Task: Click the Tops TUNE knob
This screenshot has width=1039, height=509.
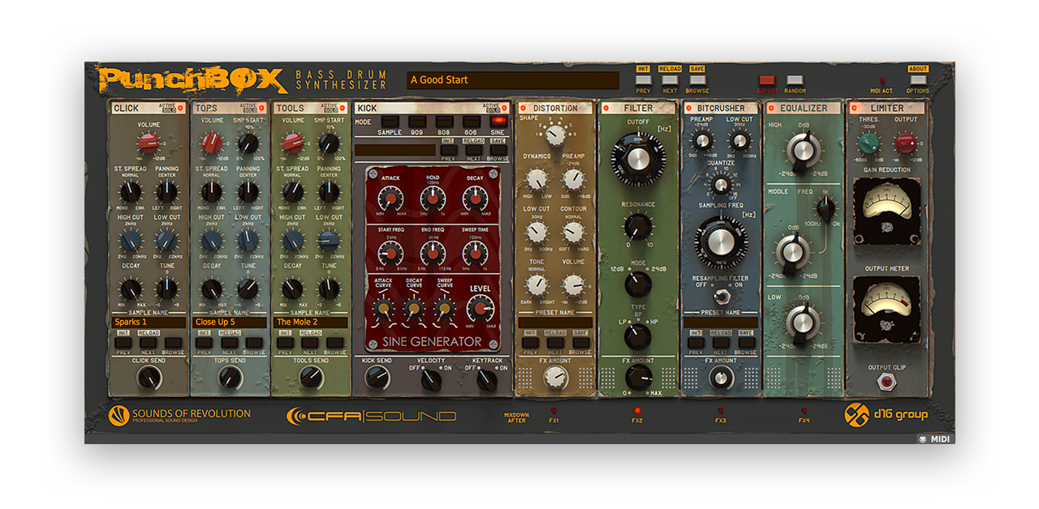Action: click(248, 289)
